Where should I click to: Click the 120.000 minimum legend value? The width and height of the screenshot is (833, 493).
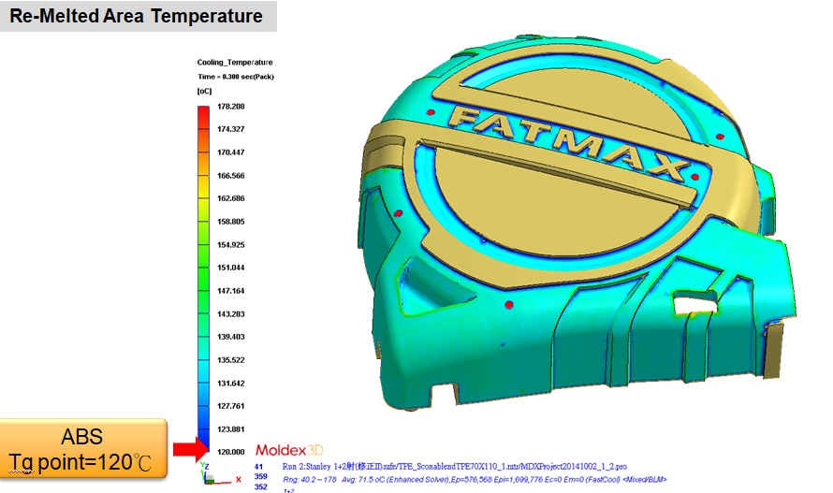click(x=230, y=452)
